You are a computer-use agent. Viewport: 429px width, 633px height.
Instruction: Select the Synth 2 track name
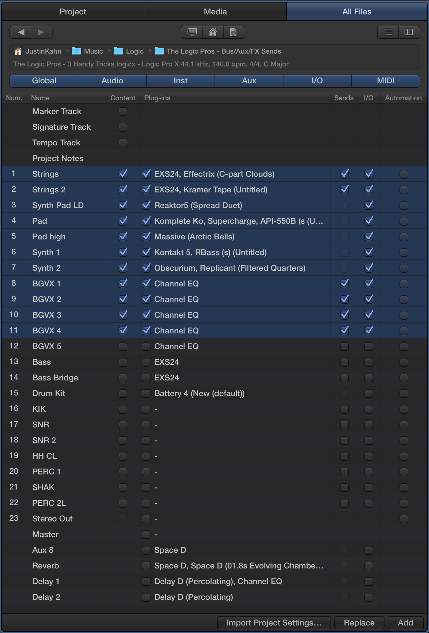[x=46, y=268]
